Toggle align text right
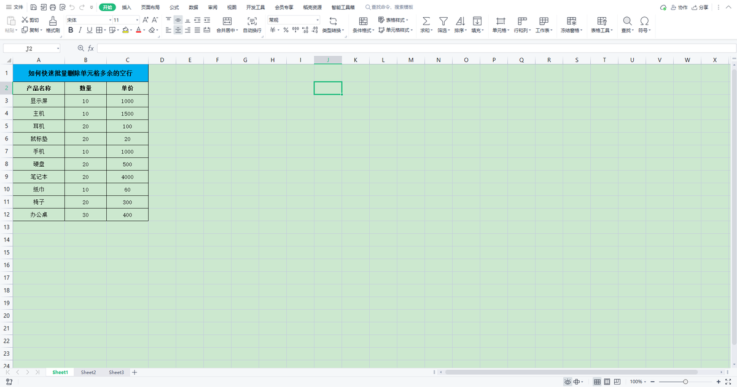Image resolution: width=737 pixels, height=387 pixels. tap(187, 30)
